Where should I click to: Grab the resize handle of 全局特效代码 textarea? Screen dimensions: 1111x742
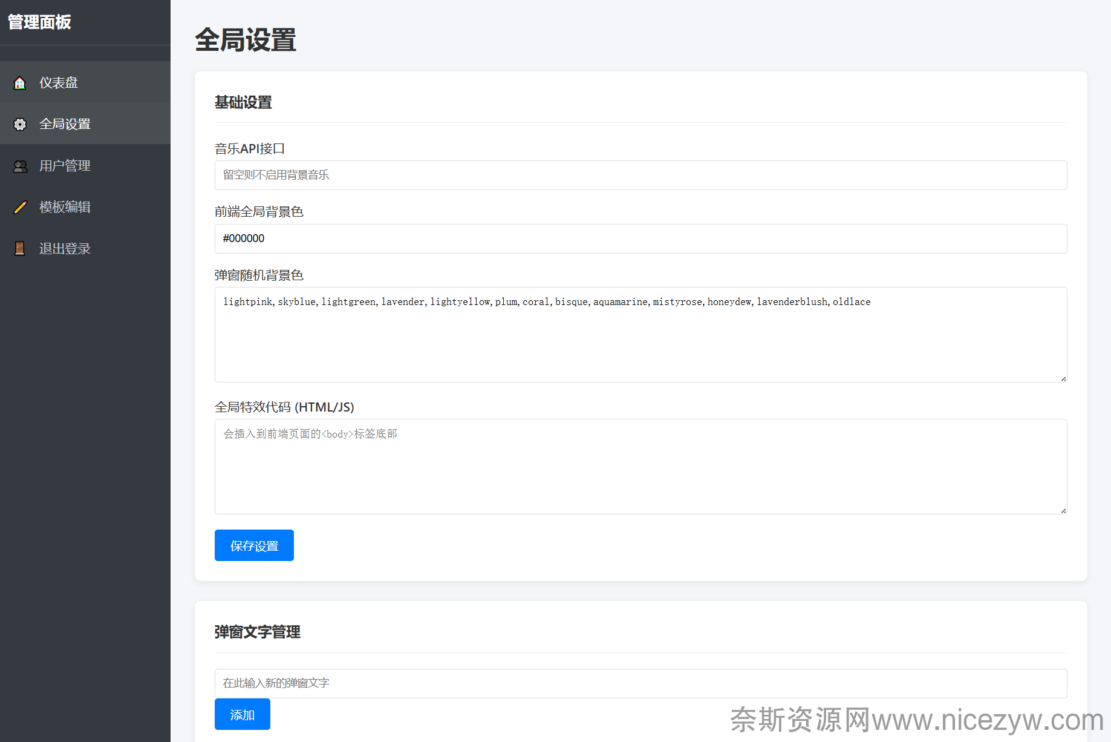click(x=1063, y=511)
